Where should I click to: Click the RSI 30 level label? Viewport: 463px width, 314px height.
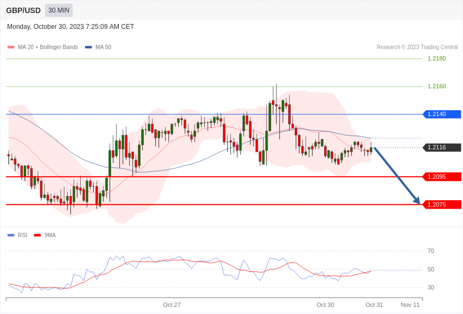(431, 287)
